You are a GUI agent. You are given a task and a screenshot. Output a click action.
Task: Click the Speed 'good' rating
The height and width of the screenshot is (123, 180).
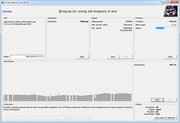158,109
